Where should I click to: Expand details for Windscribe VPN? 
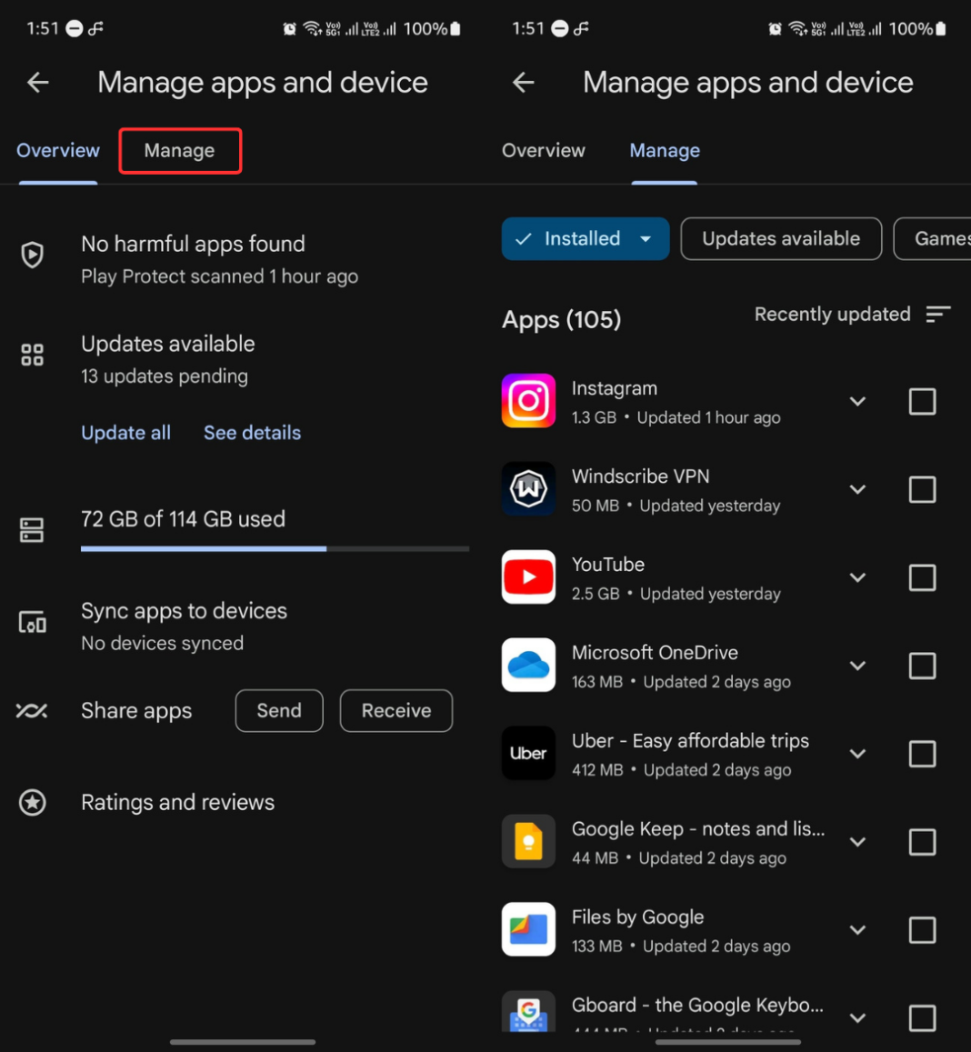click(857, 489)
